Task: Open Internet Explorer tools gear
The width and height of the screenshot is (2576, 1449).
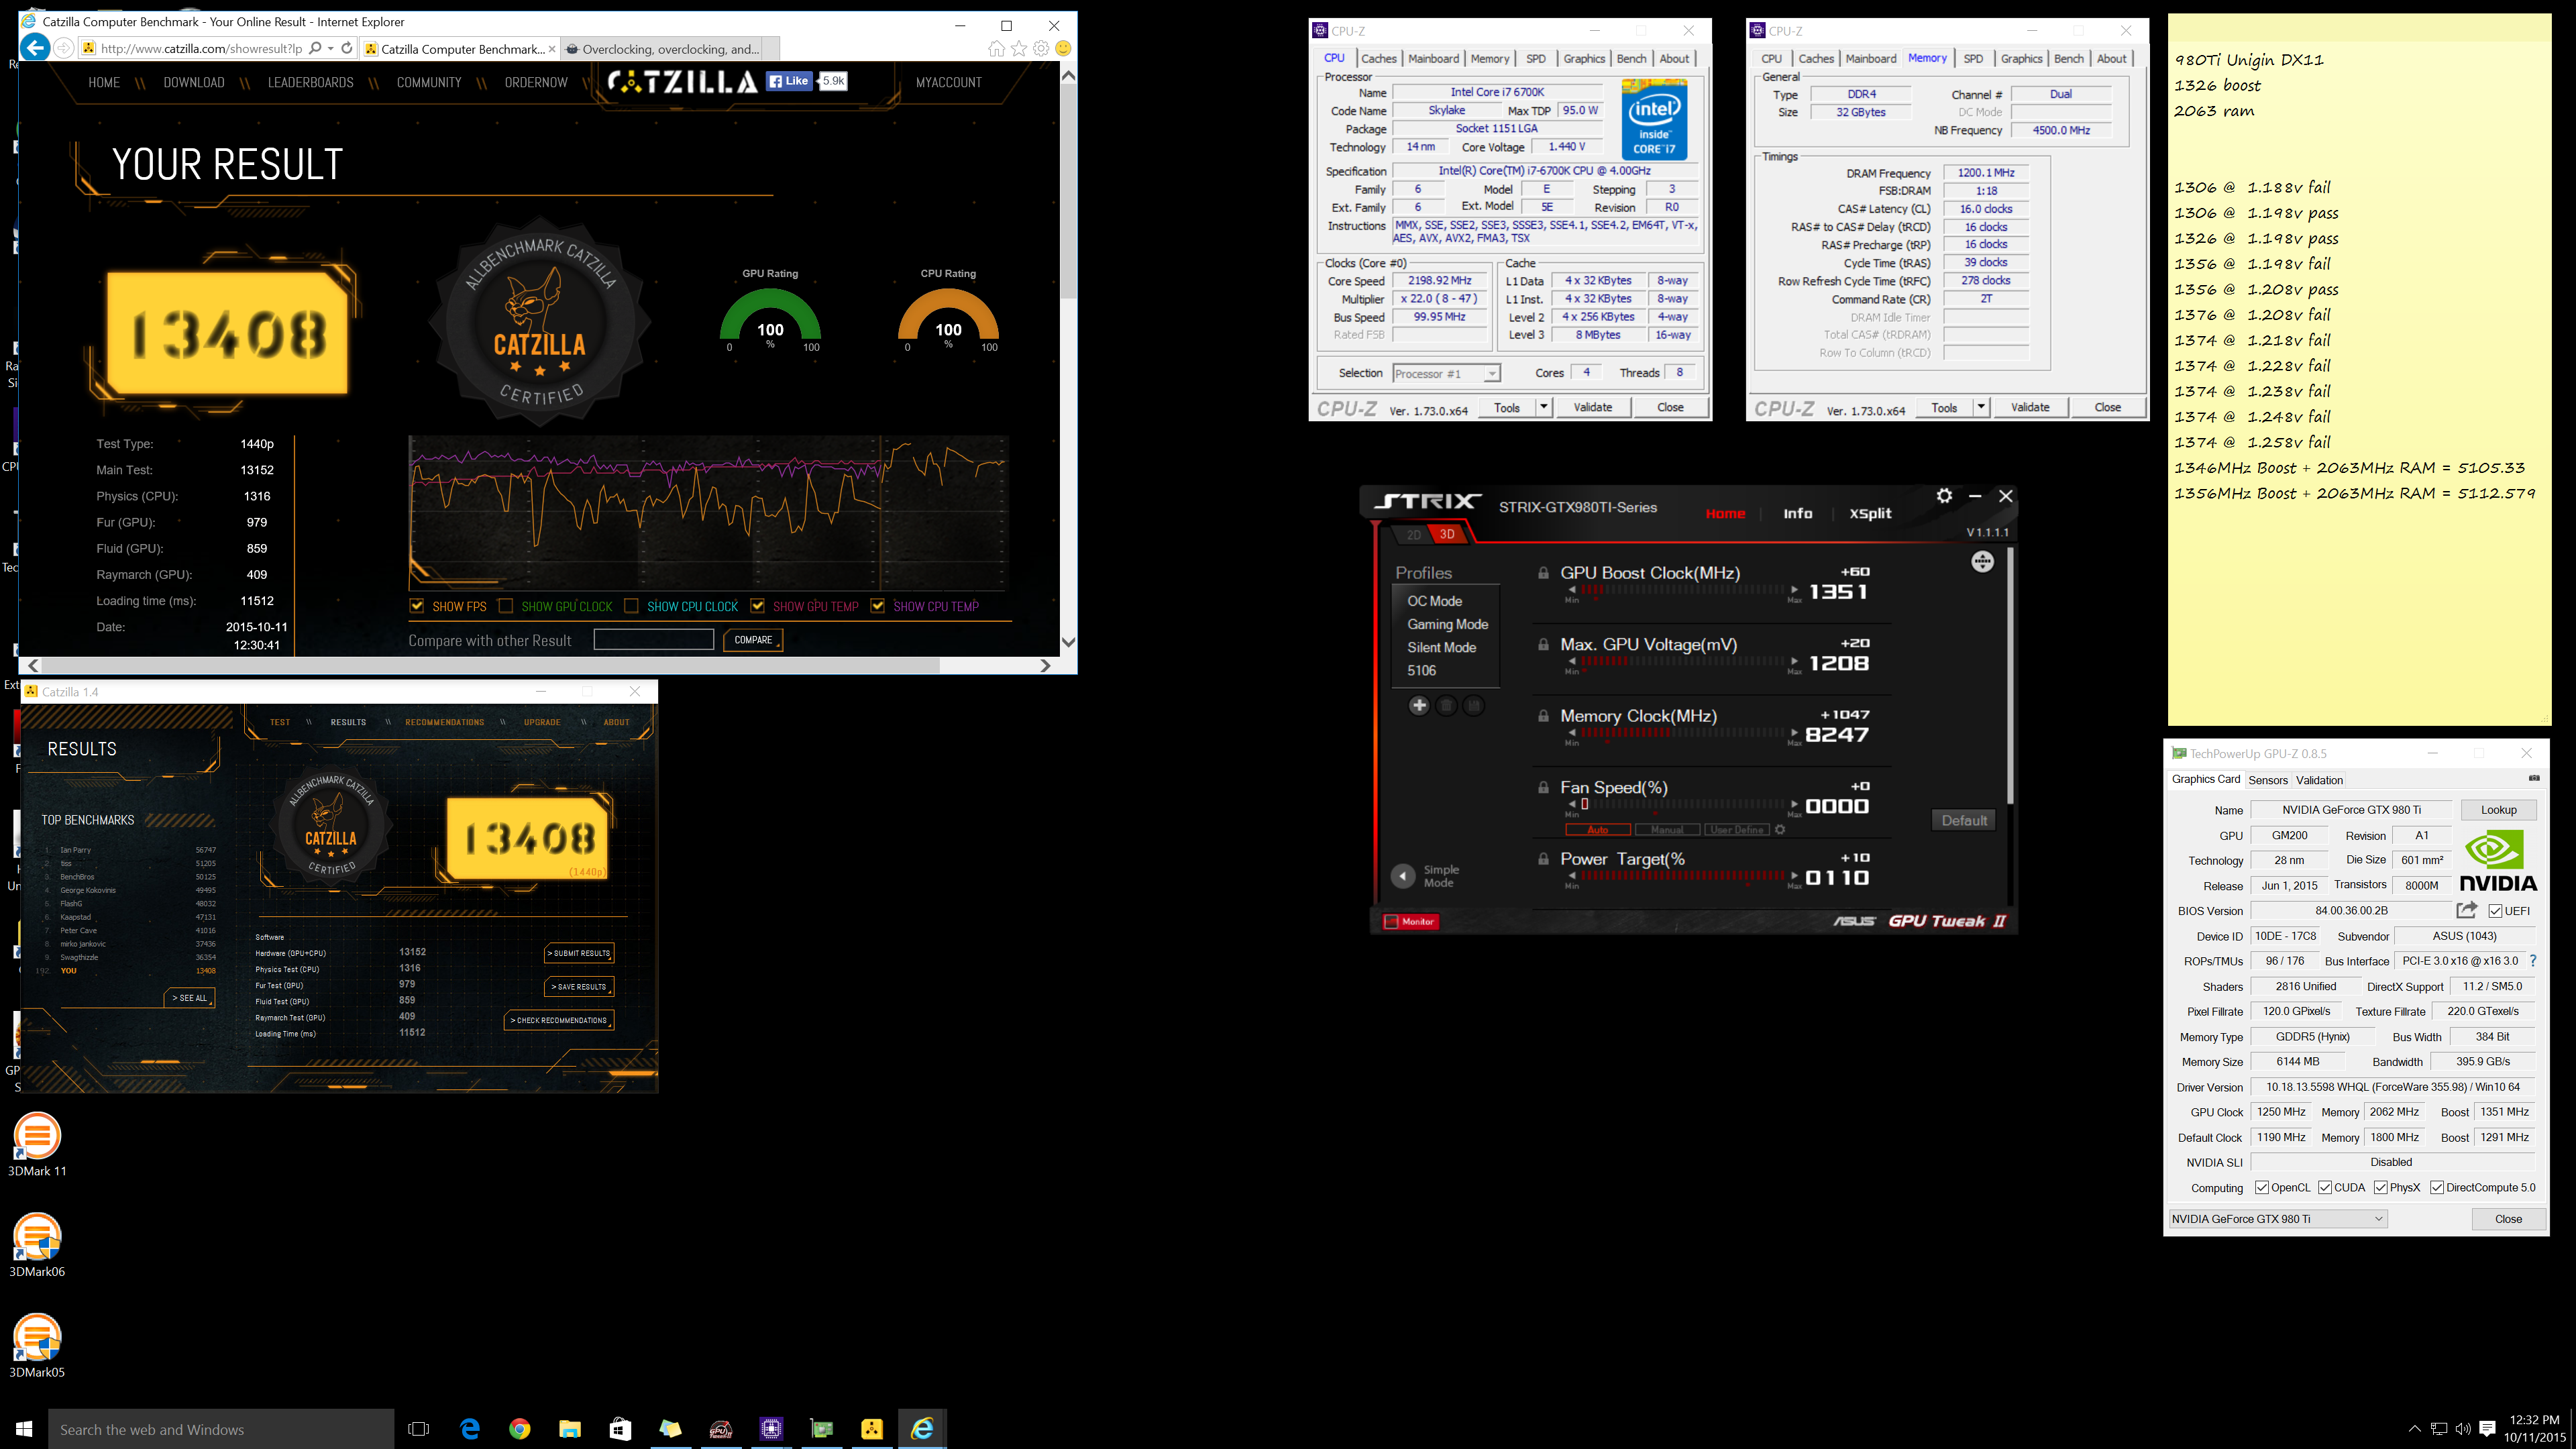Action: (1041, 49)
